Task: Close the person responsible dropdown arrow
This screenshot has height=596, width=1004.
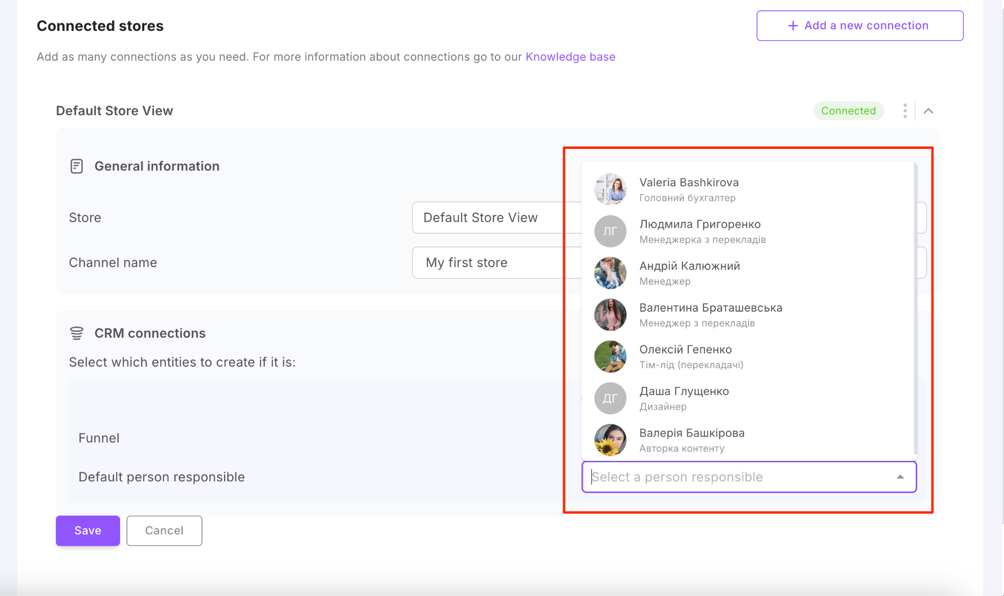Action: tap(900, 477)
